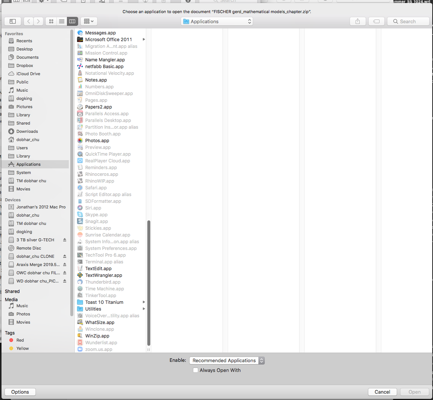Expand Toast 10 Titanium folder arrow
433x400 pixels.
coord(144,302)
